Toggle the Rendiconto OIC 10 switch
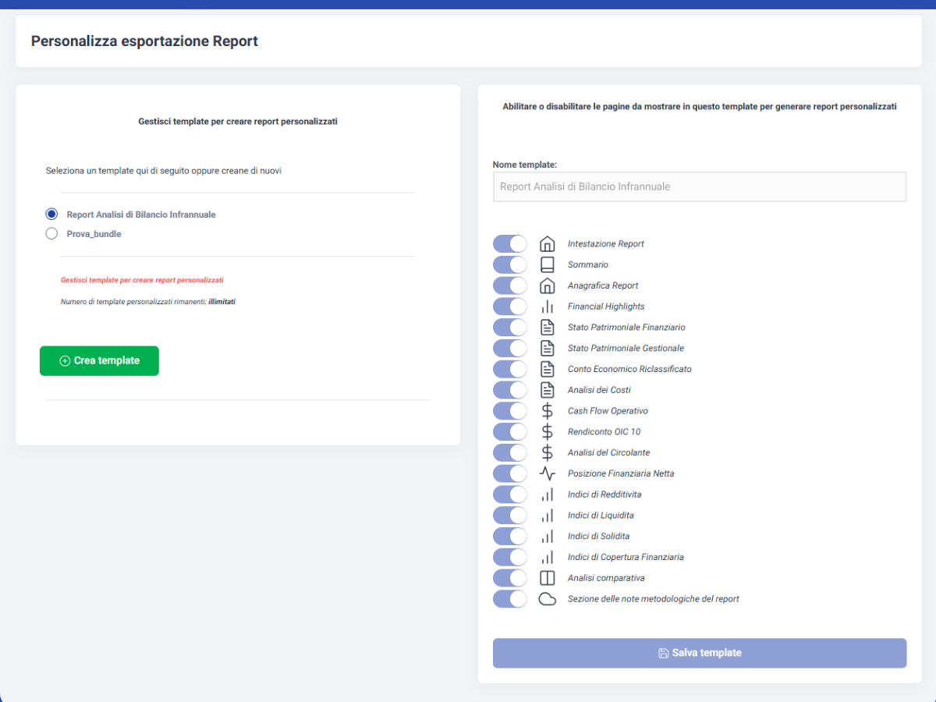 510,432
